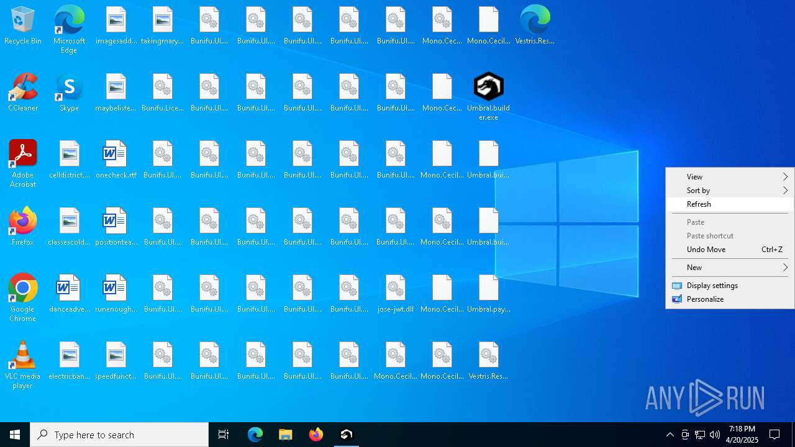This screenshot has width=795, height=447.
Task: Open File Explorer from the taskbar
Action: point(285,435)
